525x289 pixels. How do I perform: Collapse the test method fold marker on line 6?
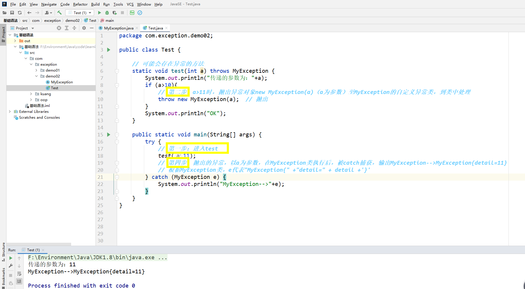pyautogui.click(x=117, y=71)
